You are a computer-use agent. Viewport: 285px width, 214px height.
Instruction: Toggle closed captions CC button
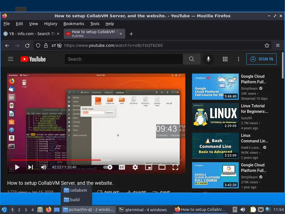click(x=122, y=167)
